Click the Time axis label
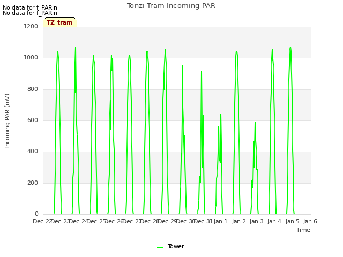The image size is (343, 257). 303,230
